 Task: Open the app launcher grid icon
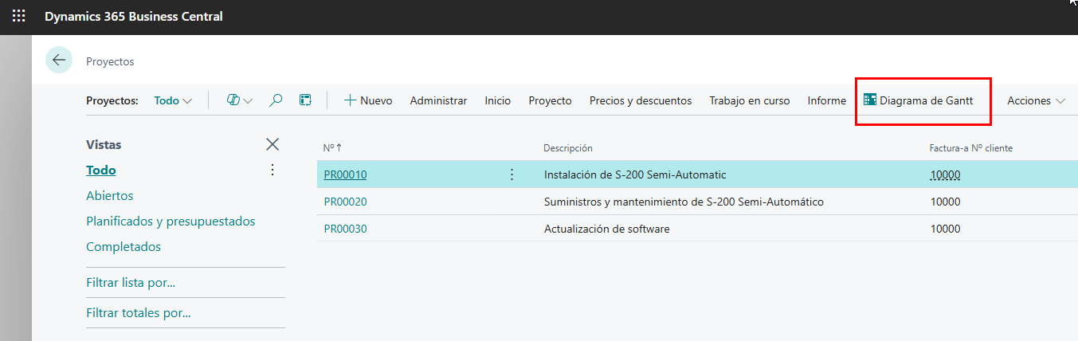18,16
